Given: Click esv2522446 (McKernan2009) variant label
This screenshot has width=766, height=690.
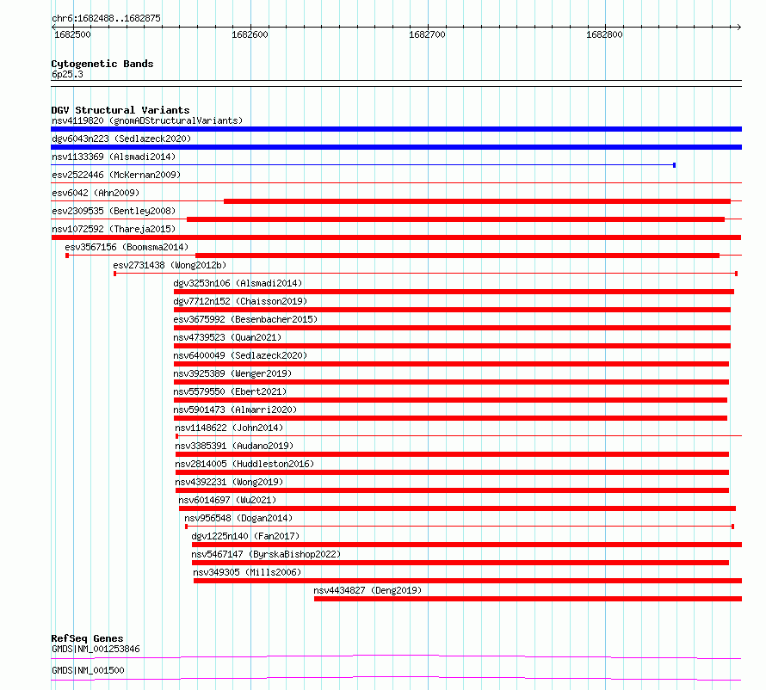Looking at the screenshot, I should (x=116, y=175).
